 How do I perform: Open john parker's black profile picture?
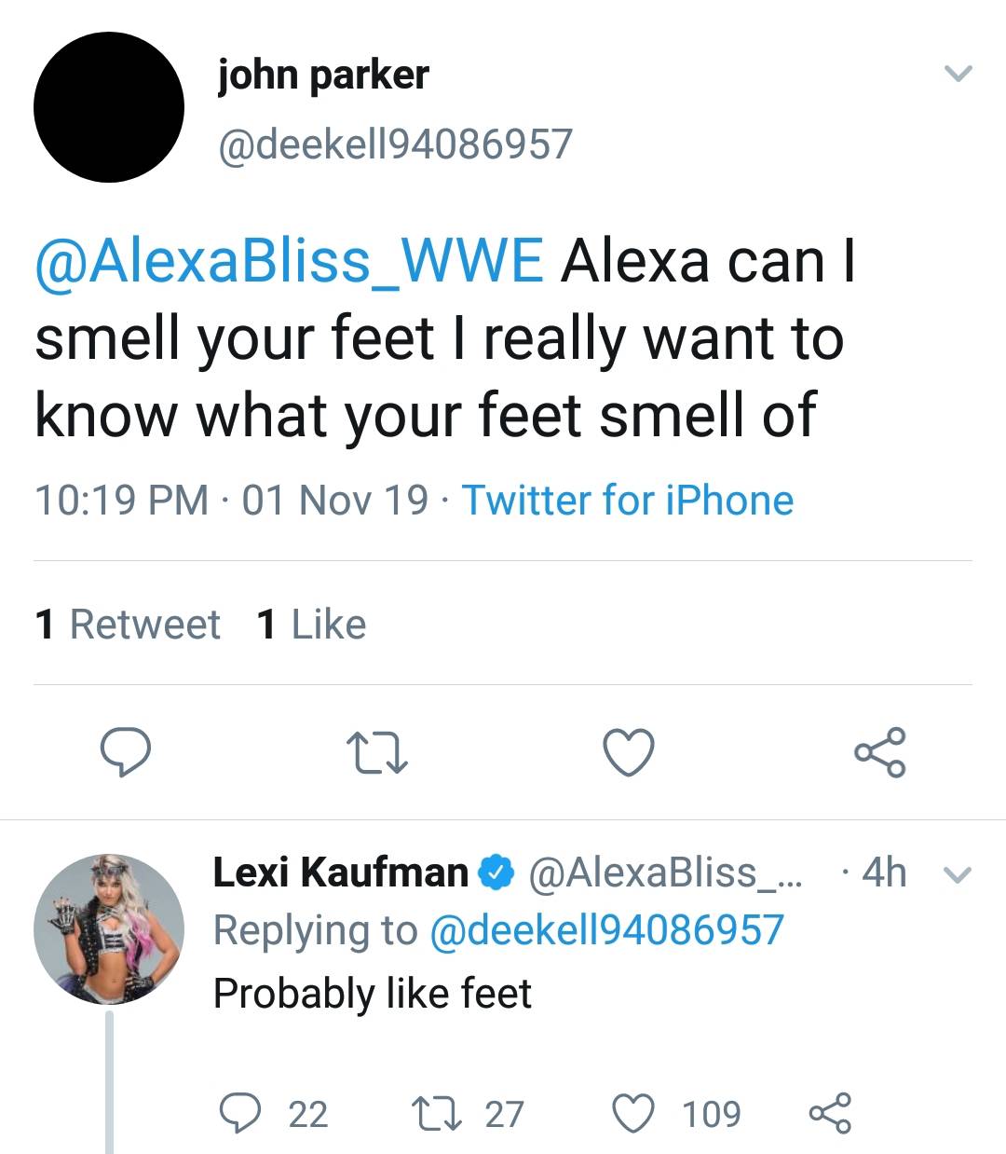tap(109, 106)
